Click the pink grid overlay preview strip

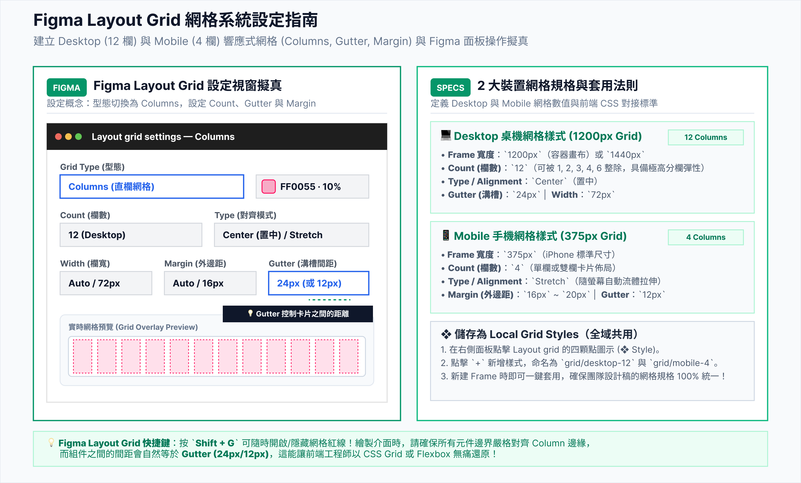pyautogui.click(x=217, y=356)
